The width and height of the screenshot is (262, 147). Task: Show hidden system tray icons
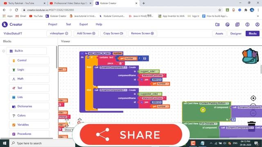tap(211, 143)
